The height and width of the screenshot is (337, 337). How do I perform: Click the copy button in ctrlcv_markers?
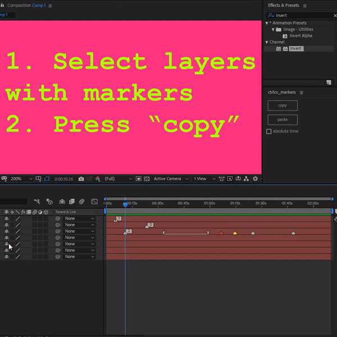pyautogui.click(x=283, y=106)
